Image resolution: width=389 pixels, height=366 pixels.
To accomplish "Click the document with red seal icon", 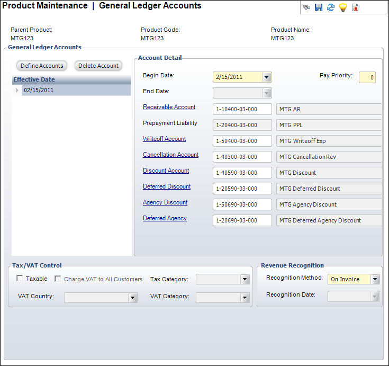I will 355,7.
